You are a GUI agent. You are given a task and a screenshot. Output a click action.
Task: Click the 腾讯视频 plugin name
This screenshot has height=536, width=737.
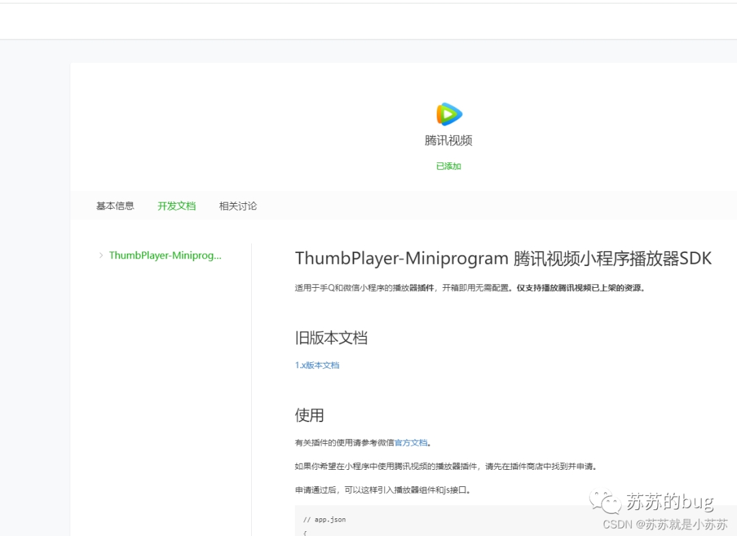448,140
